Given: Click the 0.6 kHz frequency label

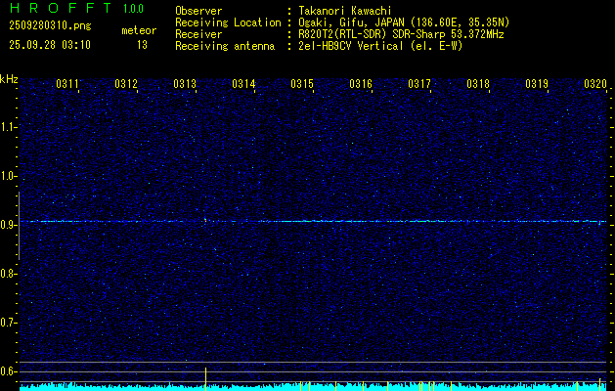Looking at the screenshot, I should (x=8, y=371).
